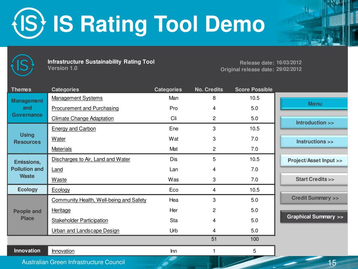Click the 'Eco' category code
The width and height of the screenshot is (358, 269).
tap(173, 190)
